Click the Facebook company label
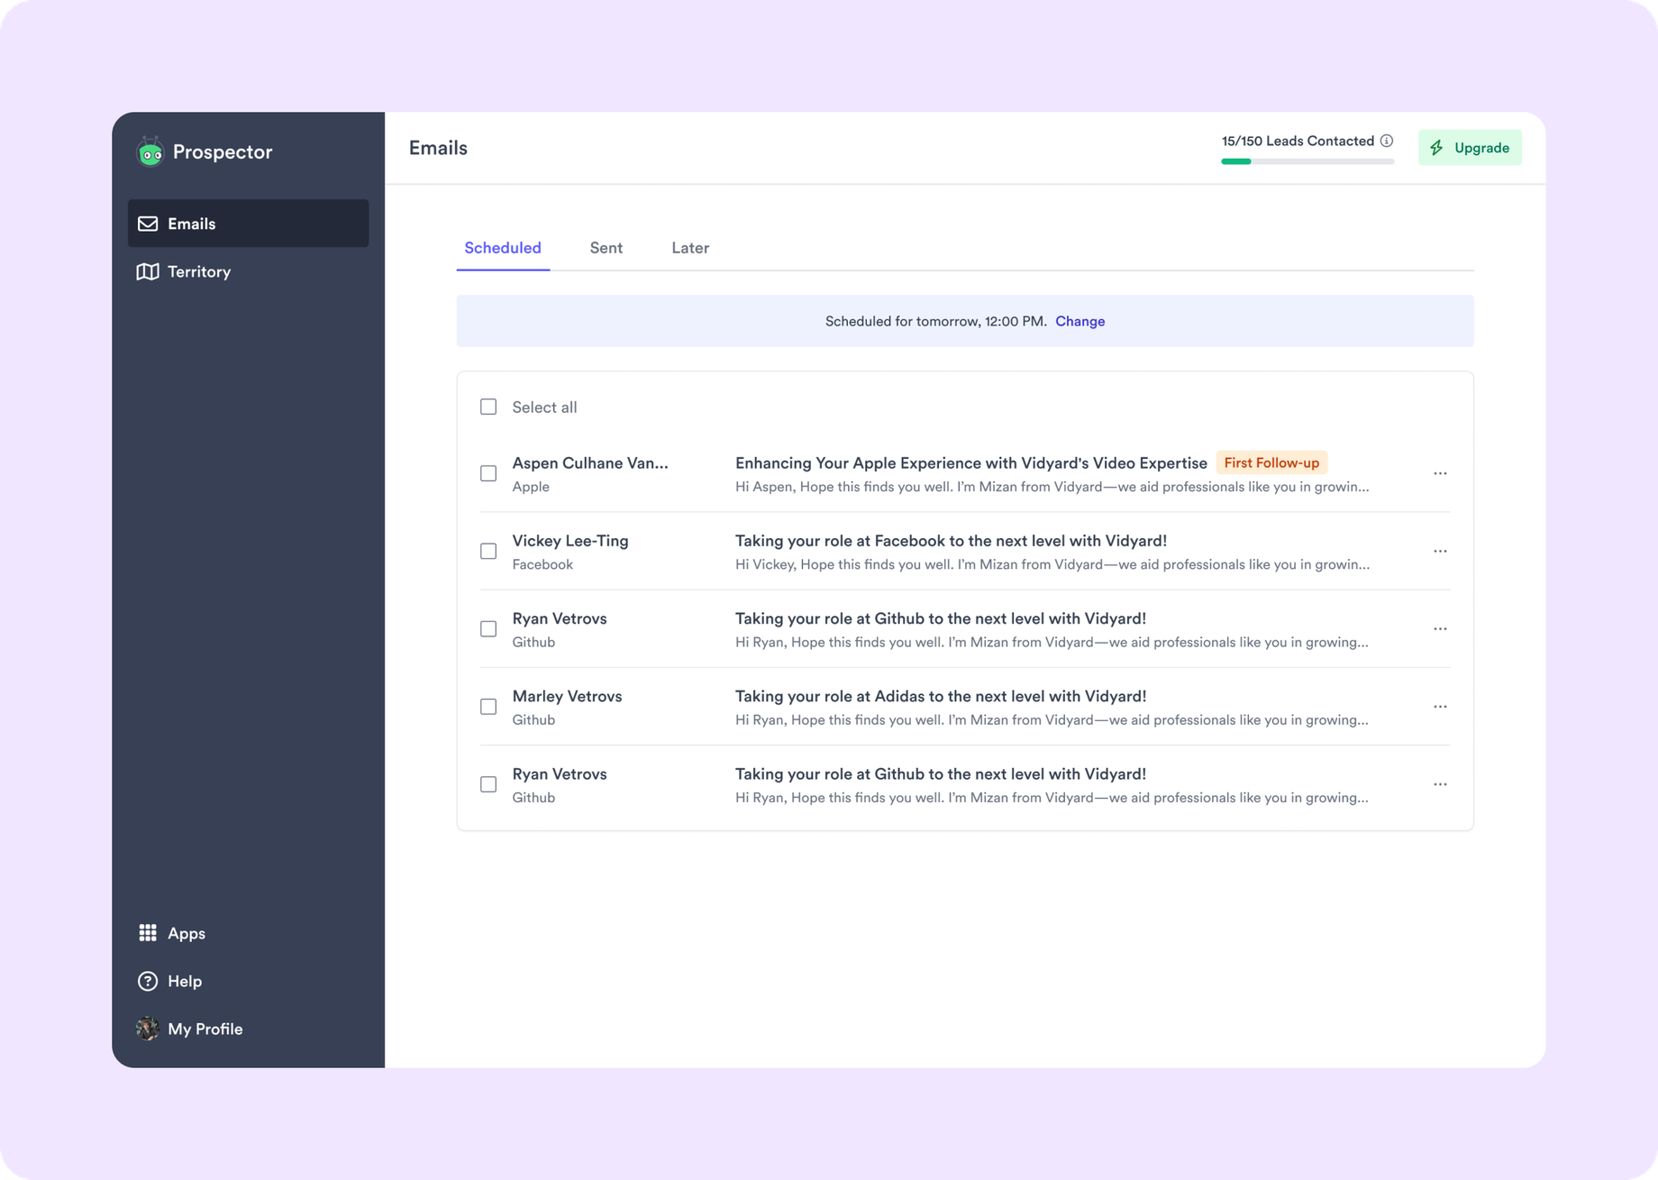 pyautogui.click(x=542, y=564)
